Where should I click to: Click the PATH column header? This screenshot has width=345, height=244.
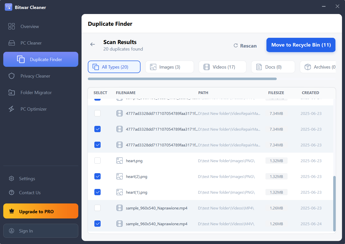203,93
